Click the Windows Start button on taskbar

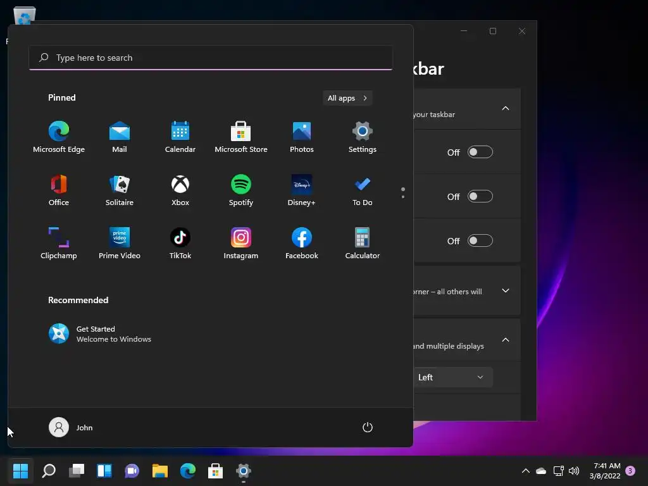coord(20,470)
